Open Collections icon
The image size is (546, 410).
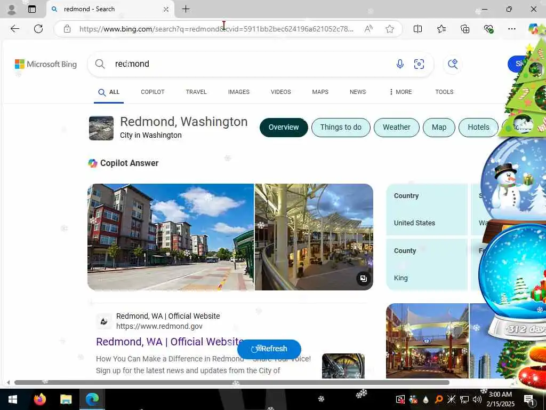pyautogui.click(x=465, y=29)
